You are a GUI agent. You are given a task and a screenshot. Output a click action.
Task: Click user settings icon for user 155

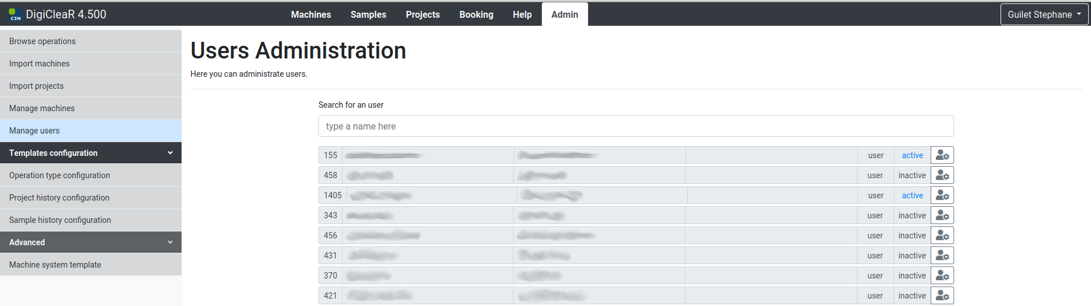[942, 155]
